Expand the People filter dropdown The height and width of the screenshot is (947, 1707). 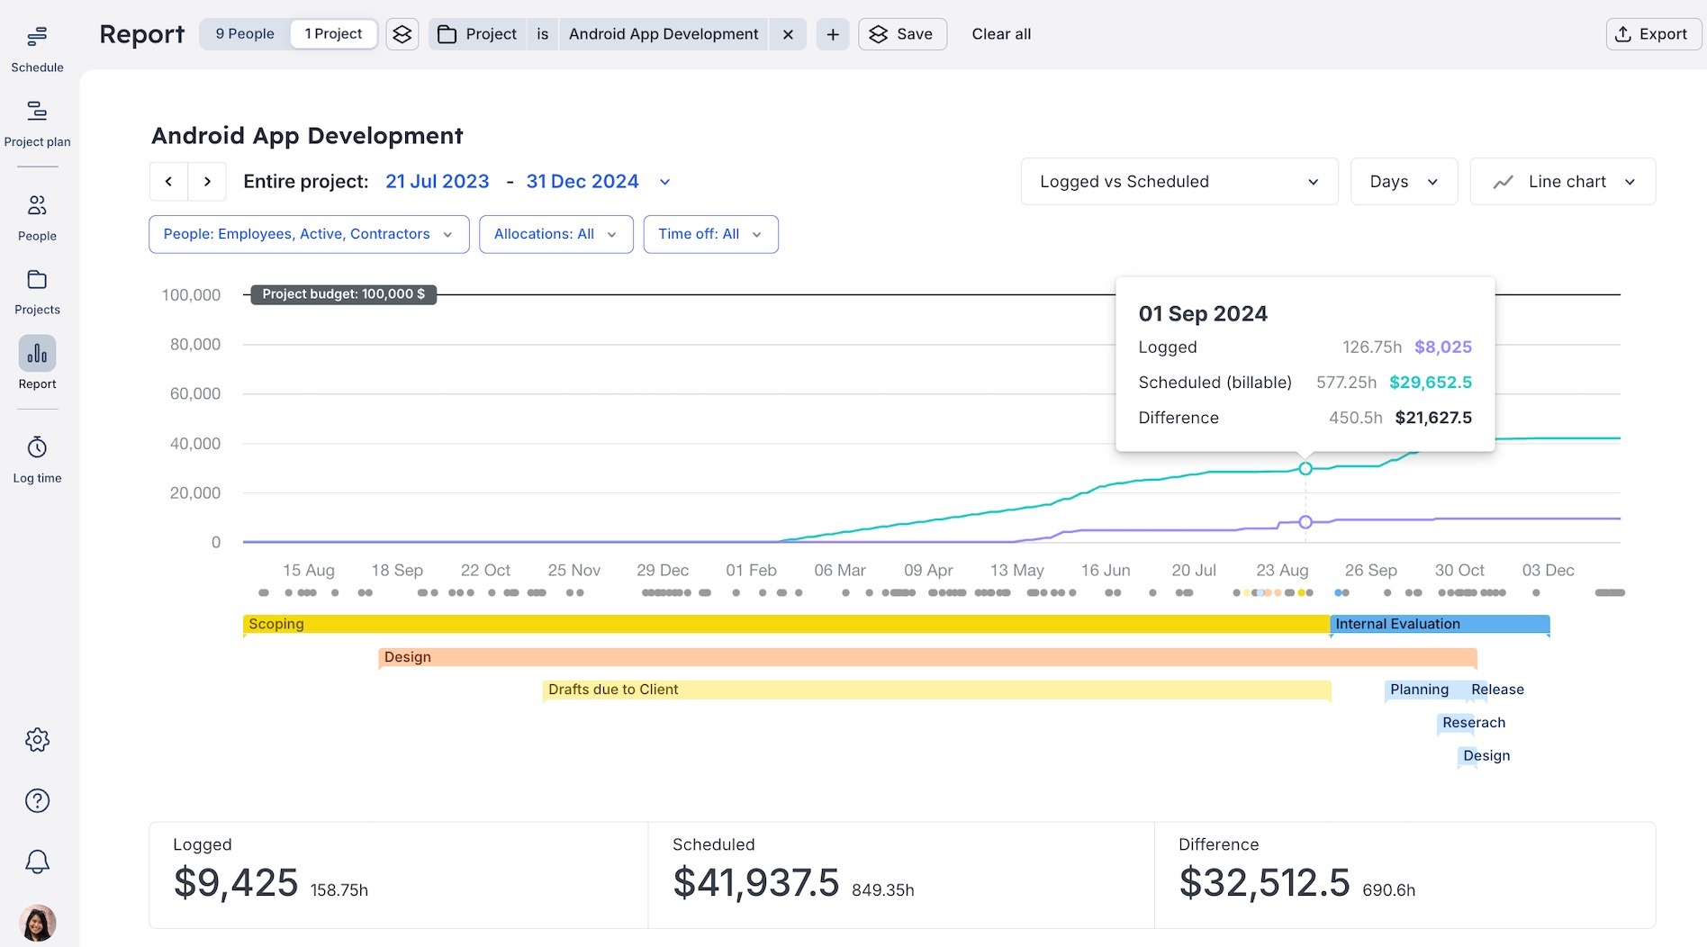[x=308, y=234]
